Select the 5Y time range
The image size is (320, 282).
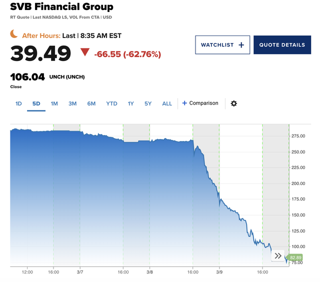(x=148, y=103)
